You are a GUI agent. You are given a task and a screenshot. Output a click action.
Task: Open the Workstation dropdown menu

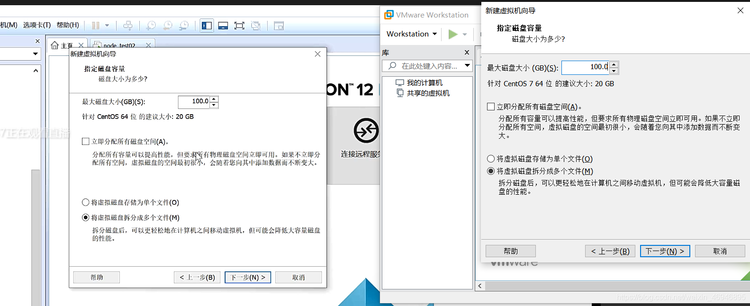pyautogui.click(x=411, y=34)
